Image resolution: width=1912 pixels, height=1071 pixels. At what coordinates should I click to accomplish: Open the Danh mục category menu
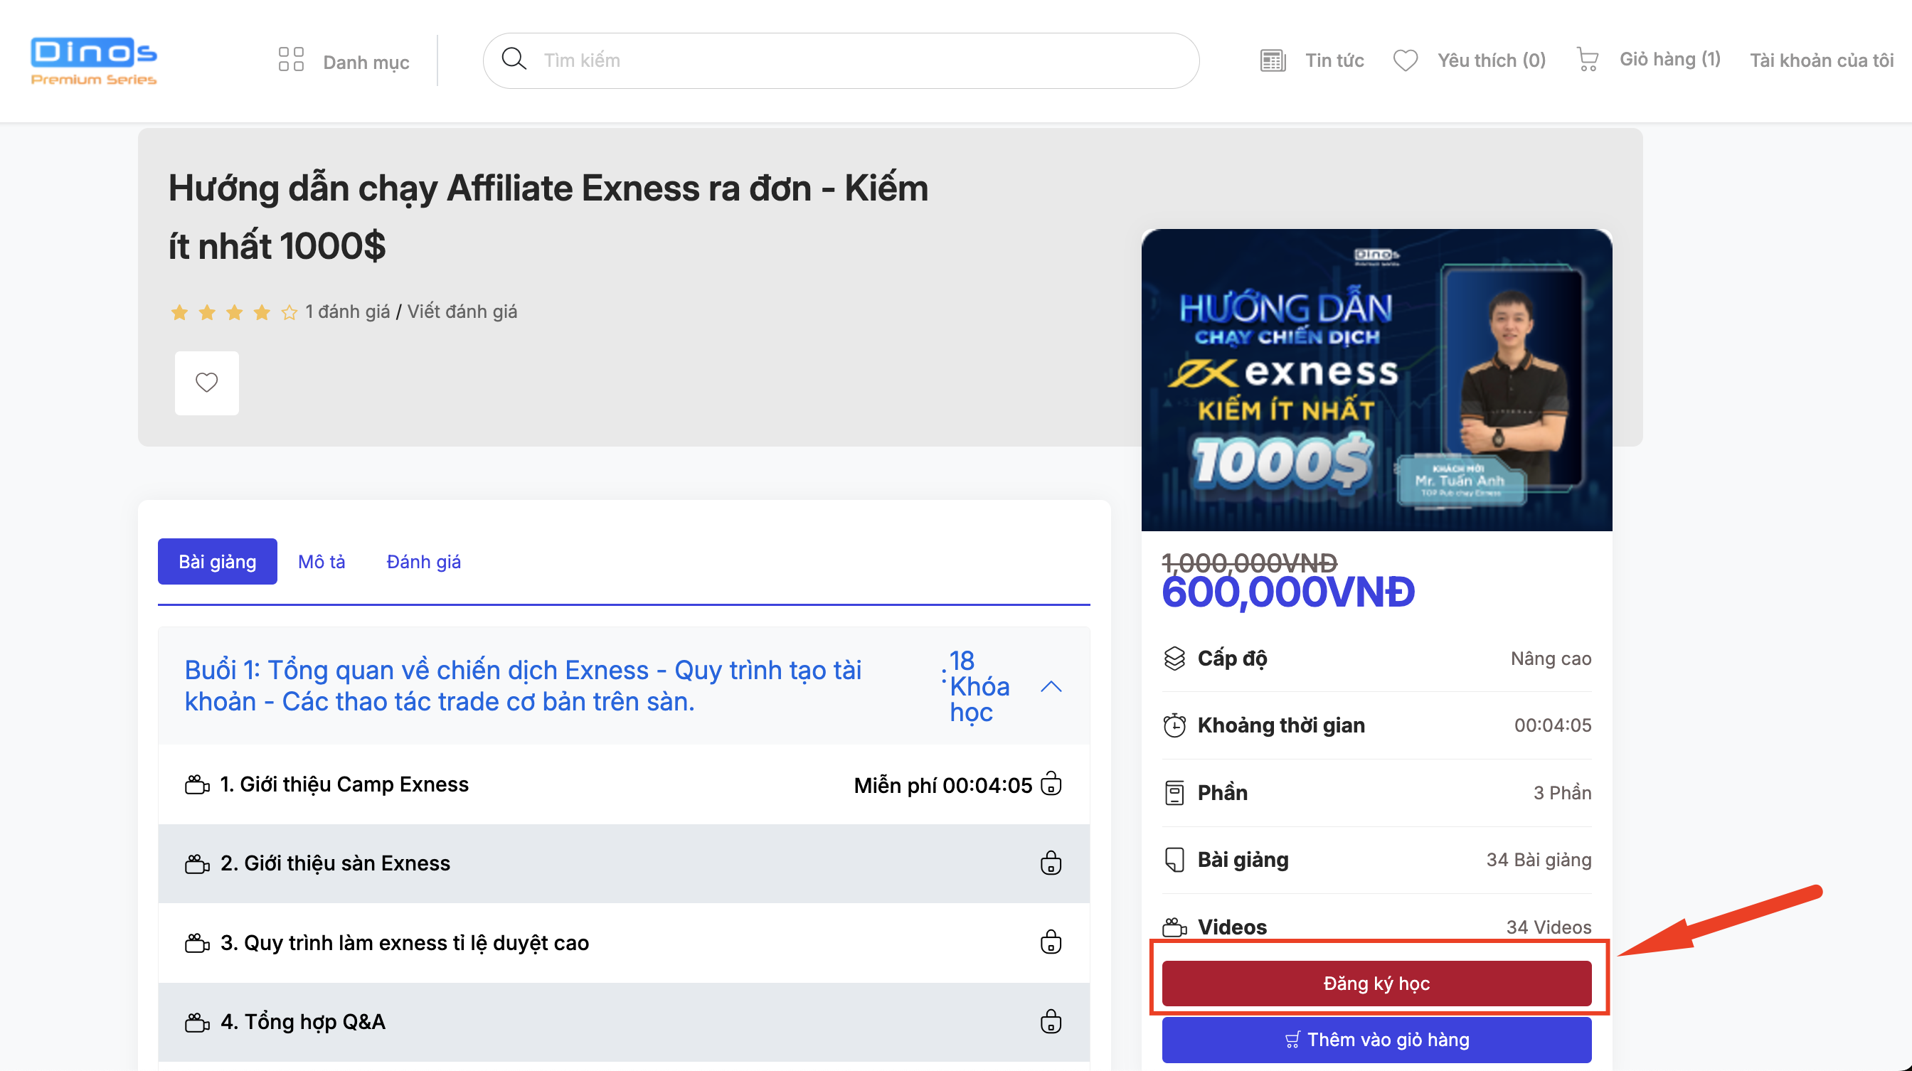pos(366,63)
